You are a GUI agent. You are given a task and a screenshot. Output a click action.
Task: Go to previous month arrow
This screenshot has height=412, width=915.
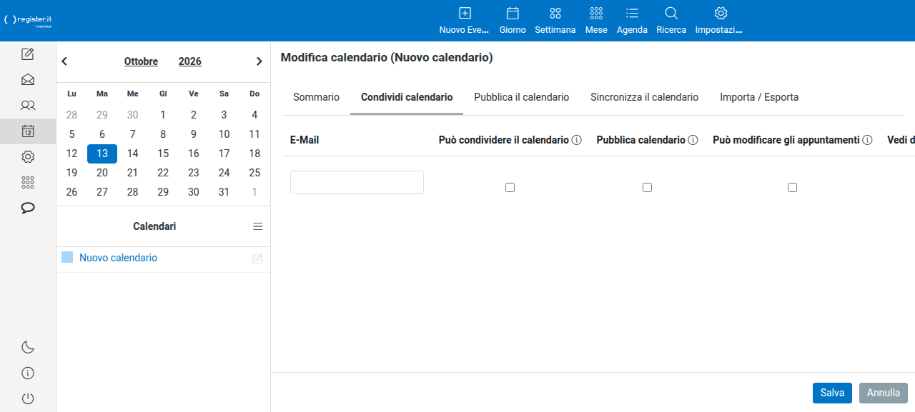64,61
